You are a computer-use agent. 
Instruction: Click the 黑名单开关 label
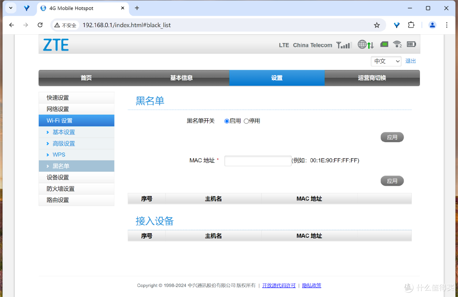[x=201, y=121]
